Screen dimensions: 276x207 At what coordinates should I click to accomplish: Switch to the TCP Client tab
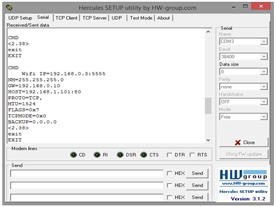click(x=66, y=18)
